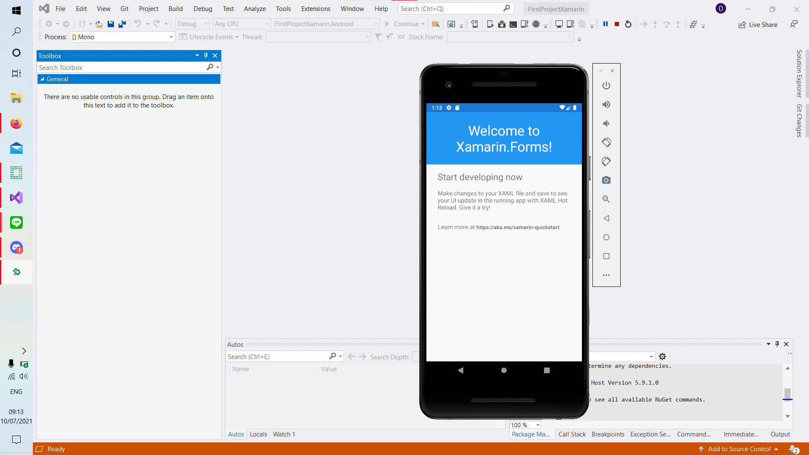809x455 pixels.
Task: Click emulator volume up icon
Action: (x=606, y=104)
